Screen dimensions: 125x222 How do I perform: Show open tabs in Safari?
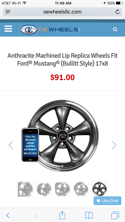pyautogui.click(x=115, y=215)
